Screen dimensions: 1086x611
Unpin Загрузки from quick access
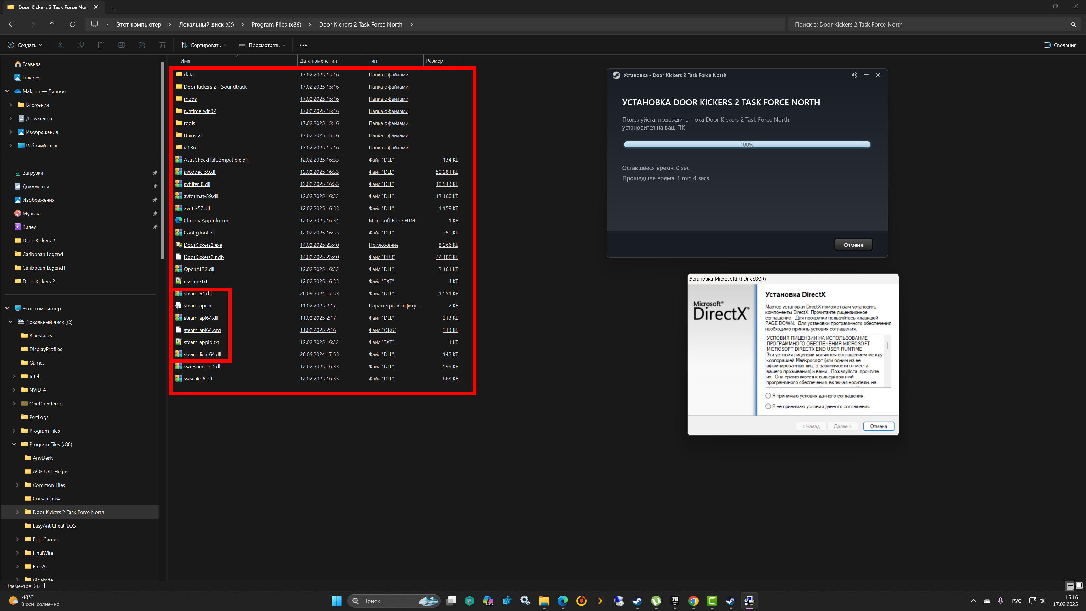[155, 173]
